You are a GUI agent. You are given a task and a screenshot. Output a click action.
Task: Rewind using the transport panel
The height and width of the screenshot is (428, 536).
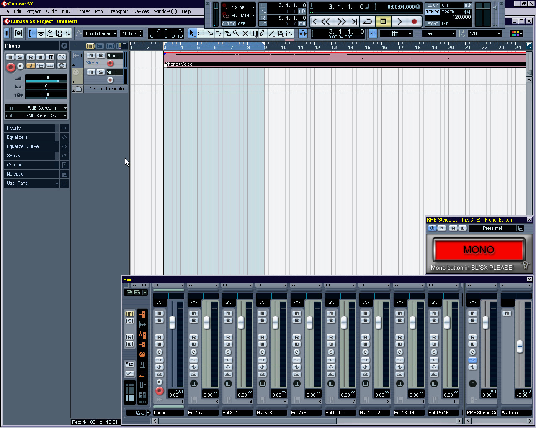325,21
